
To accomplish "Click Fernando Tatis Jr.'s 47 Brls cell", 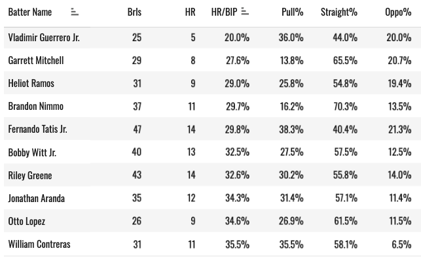I will 137,129.
